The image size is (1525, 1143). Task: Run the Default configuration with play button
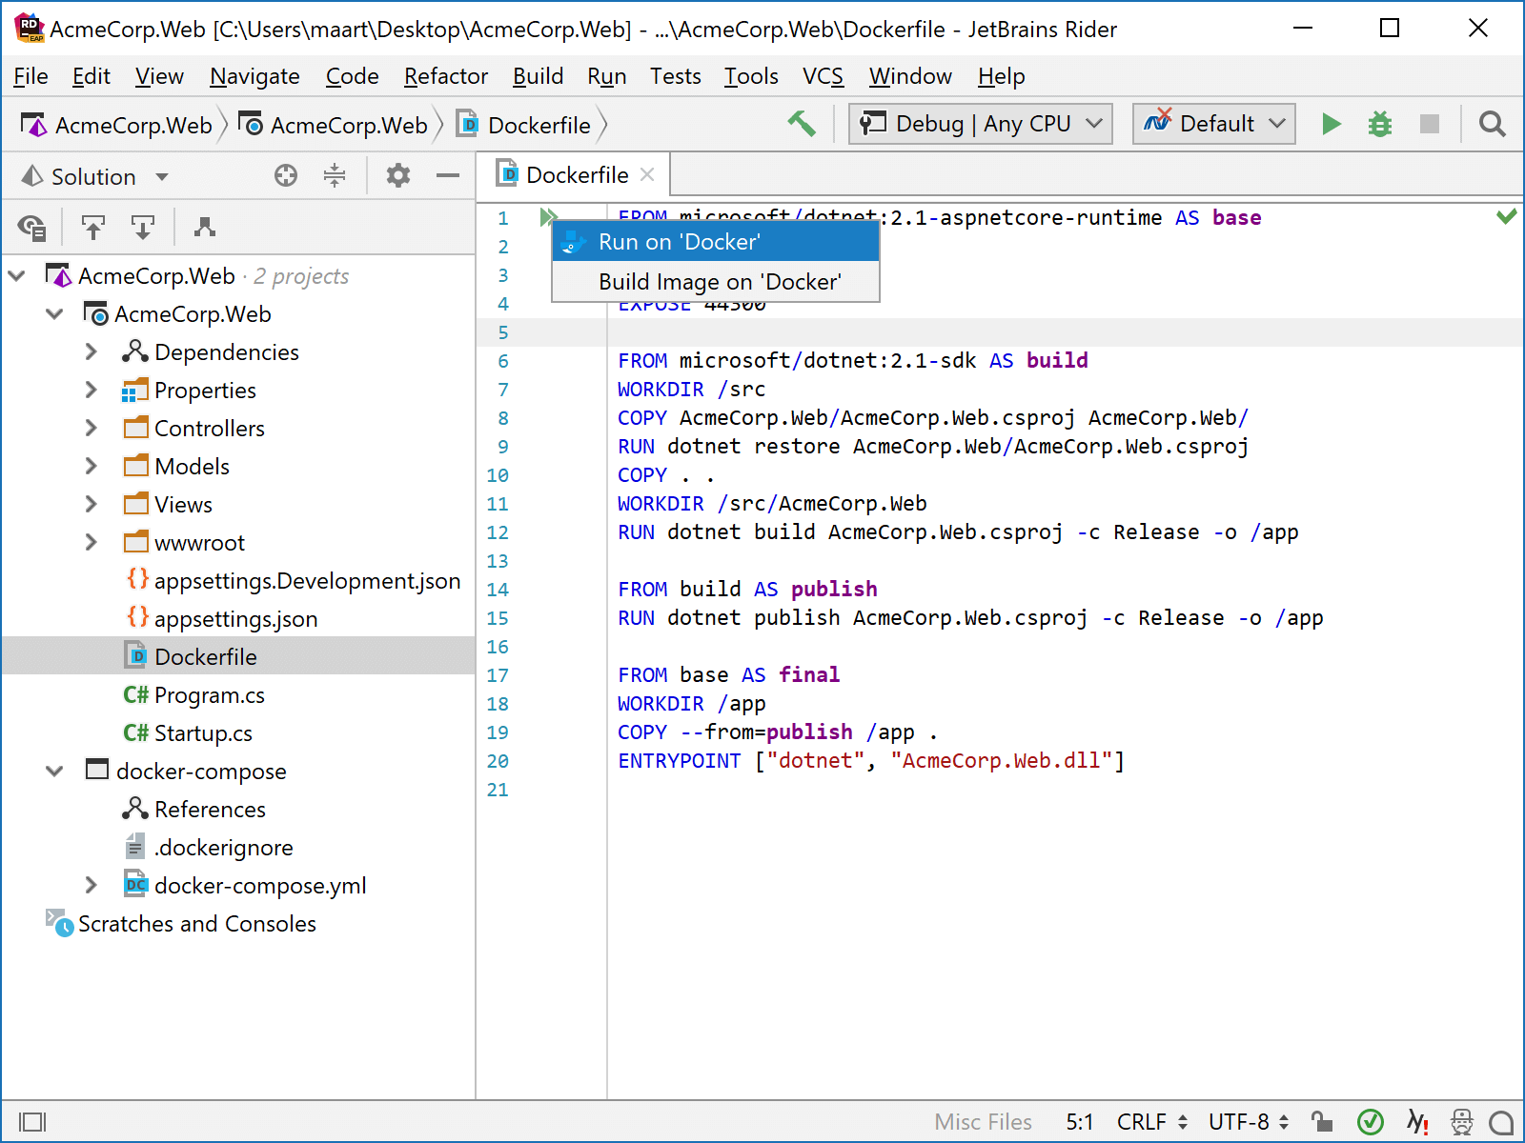click(1332, 124)
